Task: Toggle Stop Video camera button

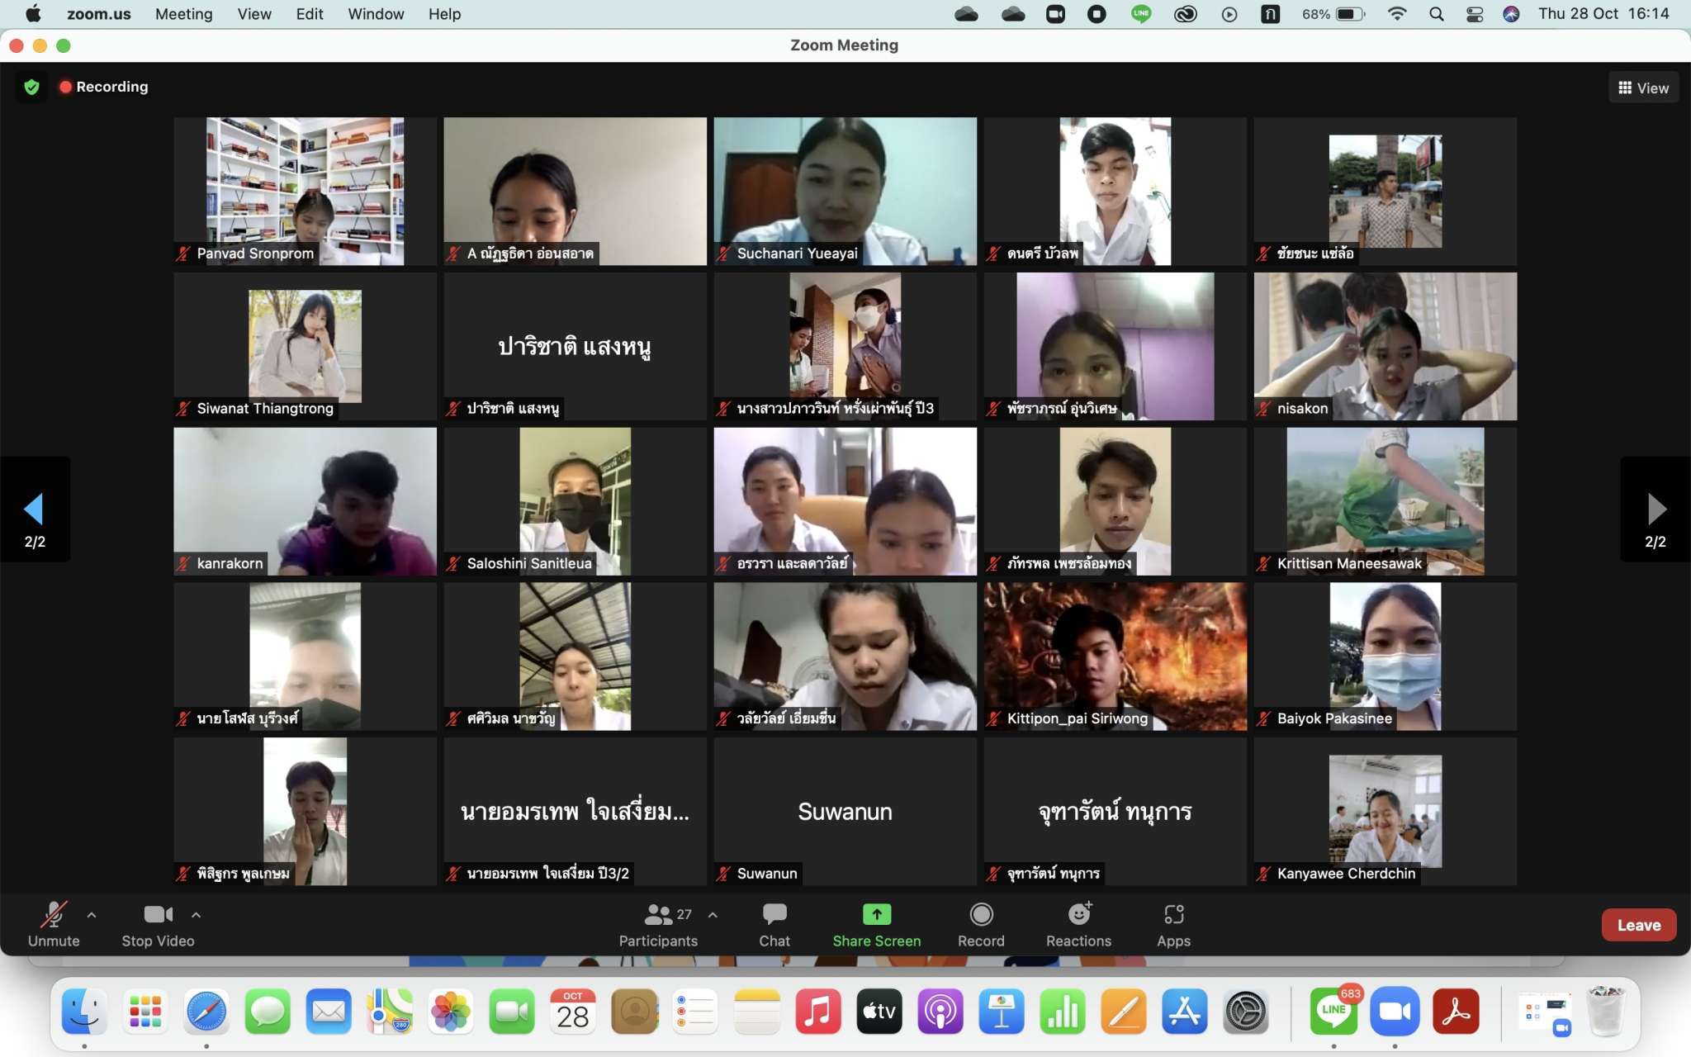Action: (x=158, y=915)
